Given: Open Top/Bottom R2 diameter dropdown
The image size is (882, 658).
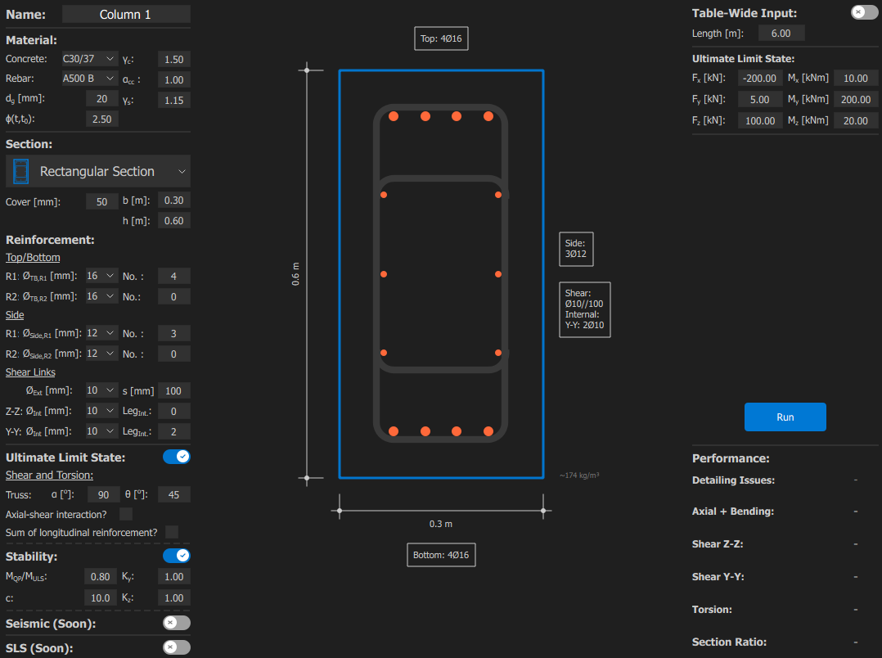Looking at the screenshot, I should (101, 296).
